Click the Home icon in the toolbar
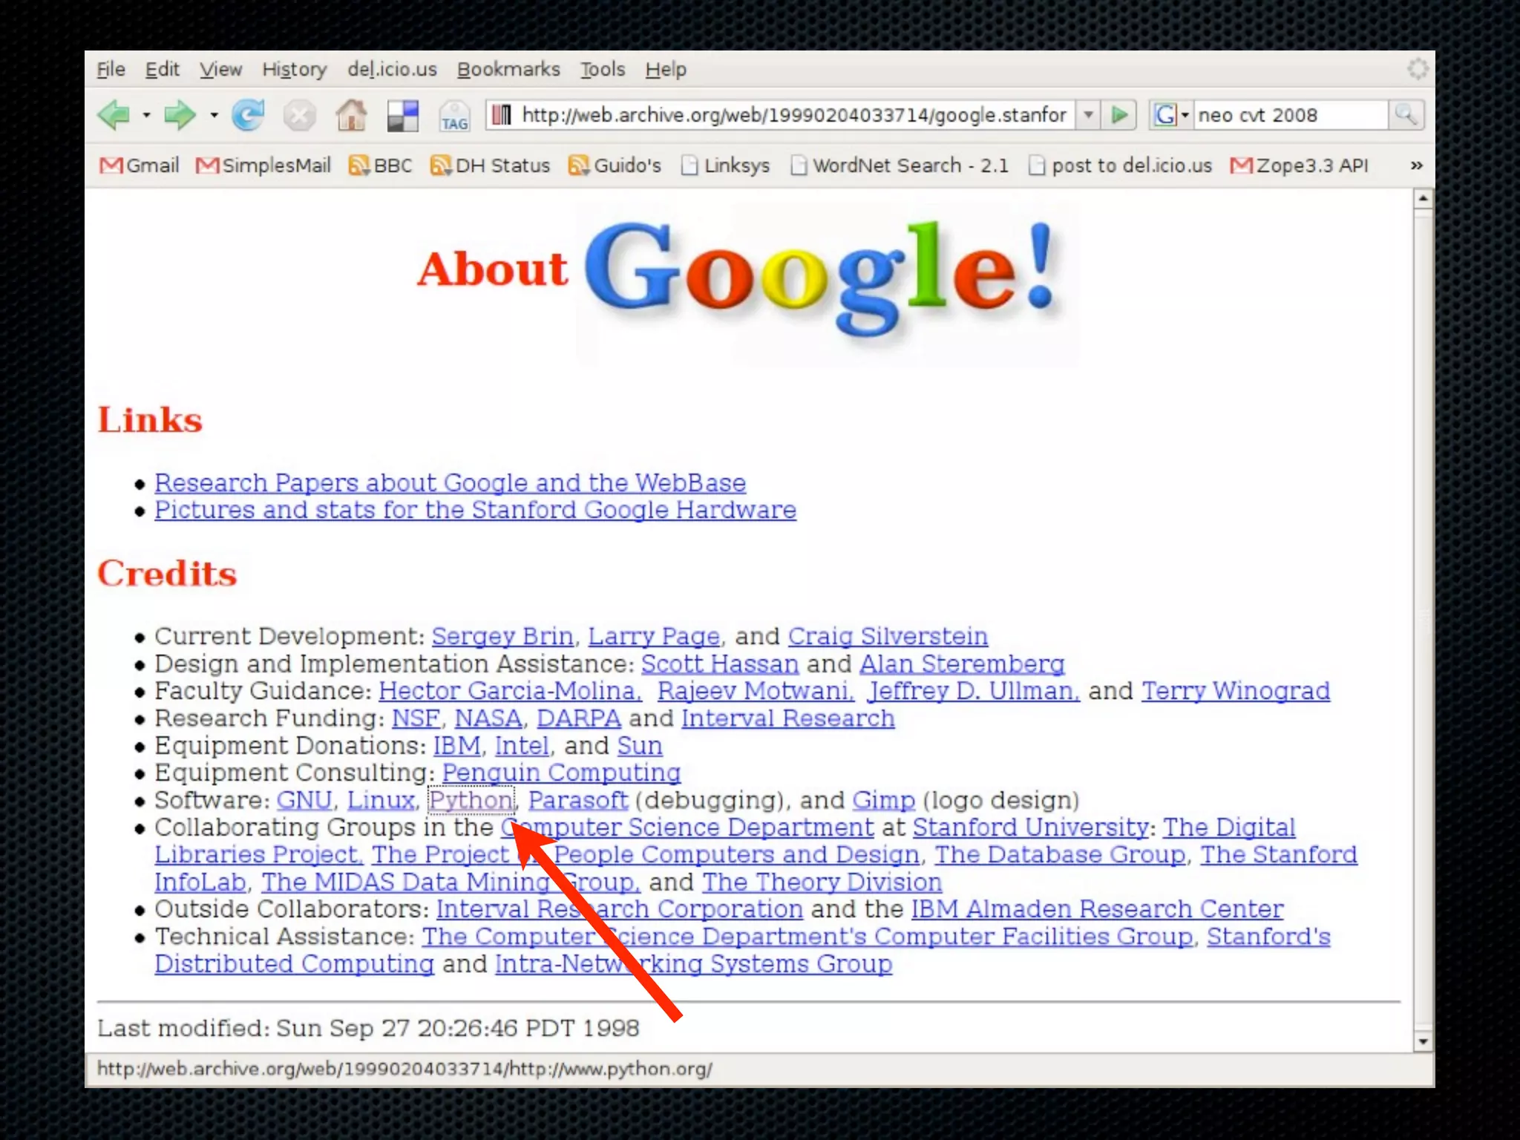 [351, 115]
